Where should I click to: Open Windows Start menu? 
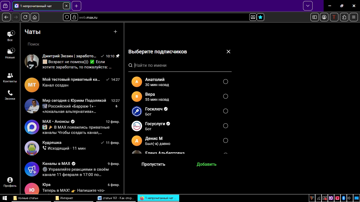pos(4,198)
